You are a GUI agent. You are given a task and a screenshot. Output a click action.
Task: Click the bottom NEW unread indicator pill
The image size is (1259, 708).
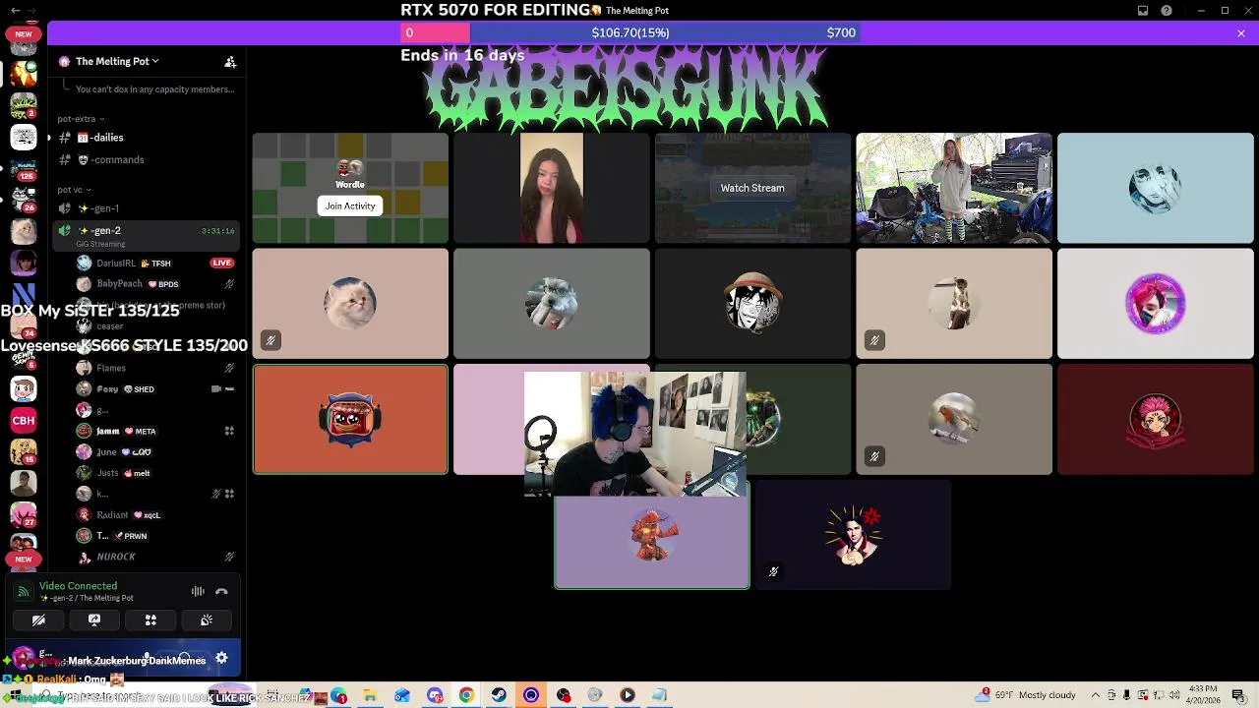[24, 560]
